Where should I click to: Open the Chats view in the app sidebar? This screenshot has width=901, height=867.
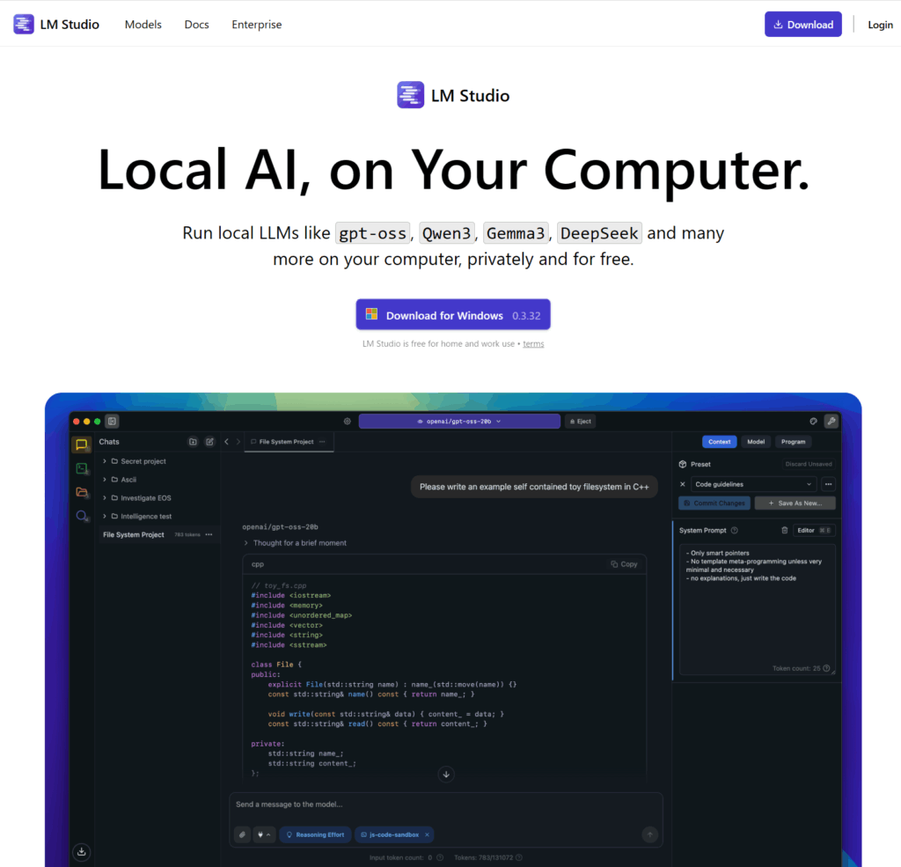(81, 445)
